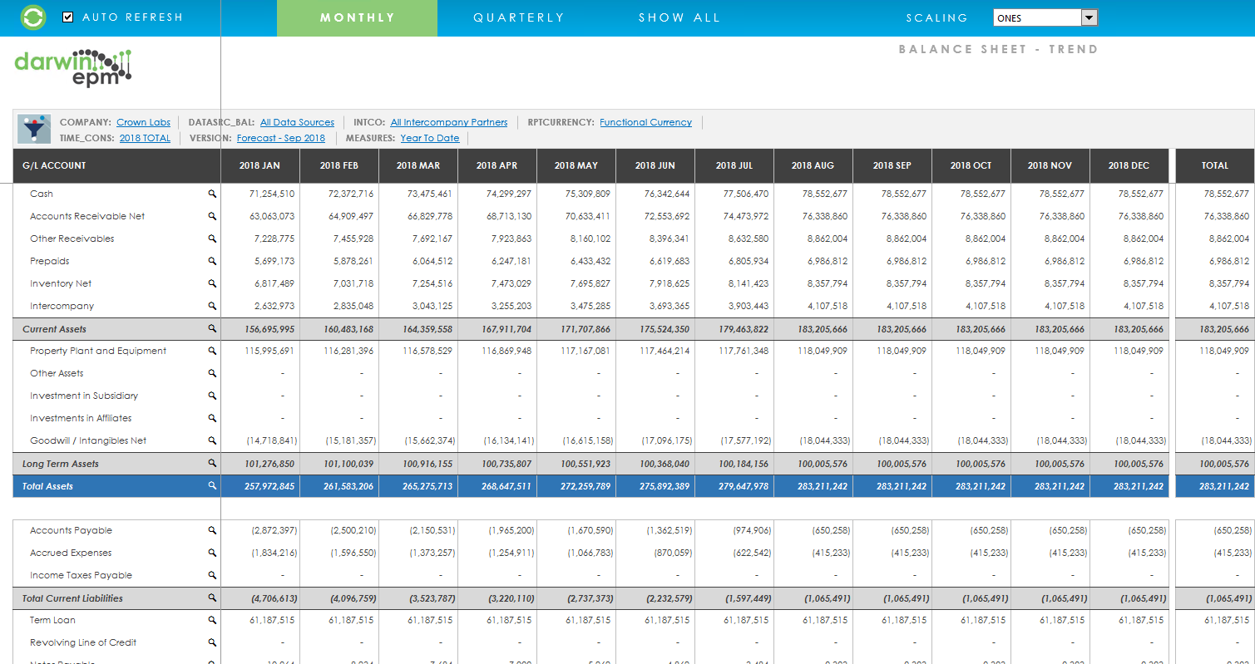Screen dimensions: 1255x664
Task: Click the 2018 NOV column header
Action: click(1050, 165)
